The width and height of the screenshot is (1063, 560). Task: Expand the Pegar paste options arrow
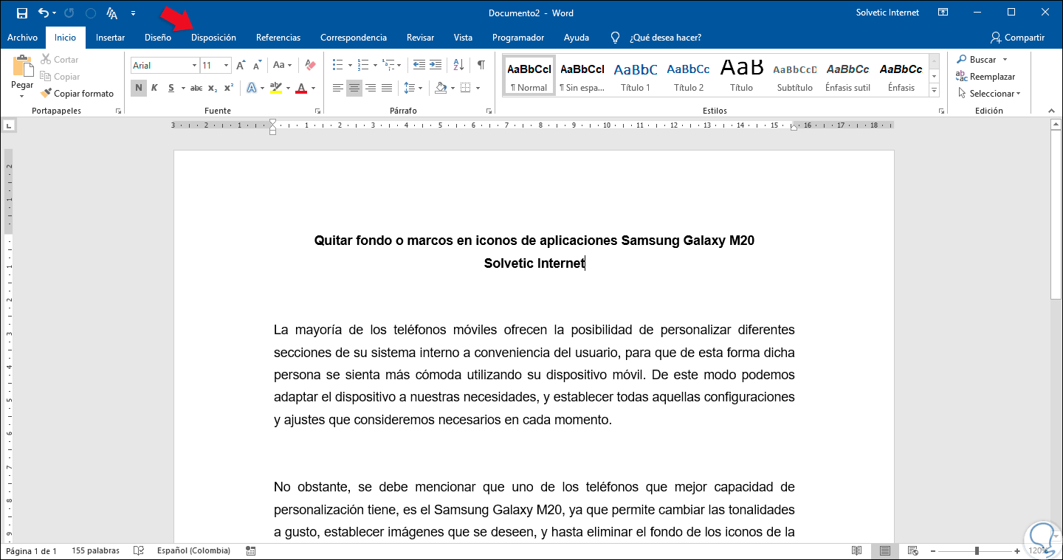click(22, 96)
